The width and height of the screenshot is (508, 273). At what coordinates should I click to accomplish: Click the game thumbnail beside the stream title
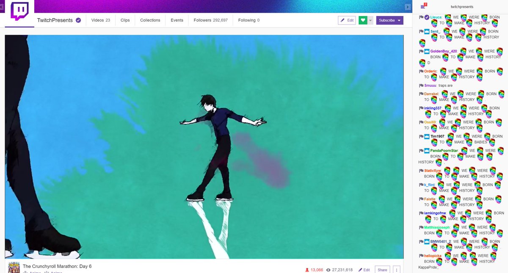14,267
